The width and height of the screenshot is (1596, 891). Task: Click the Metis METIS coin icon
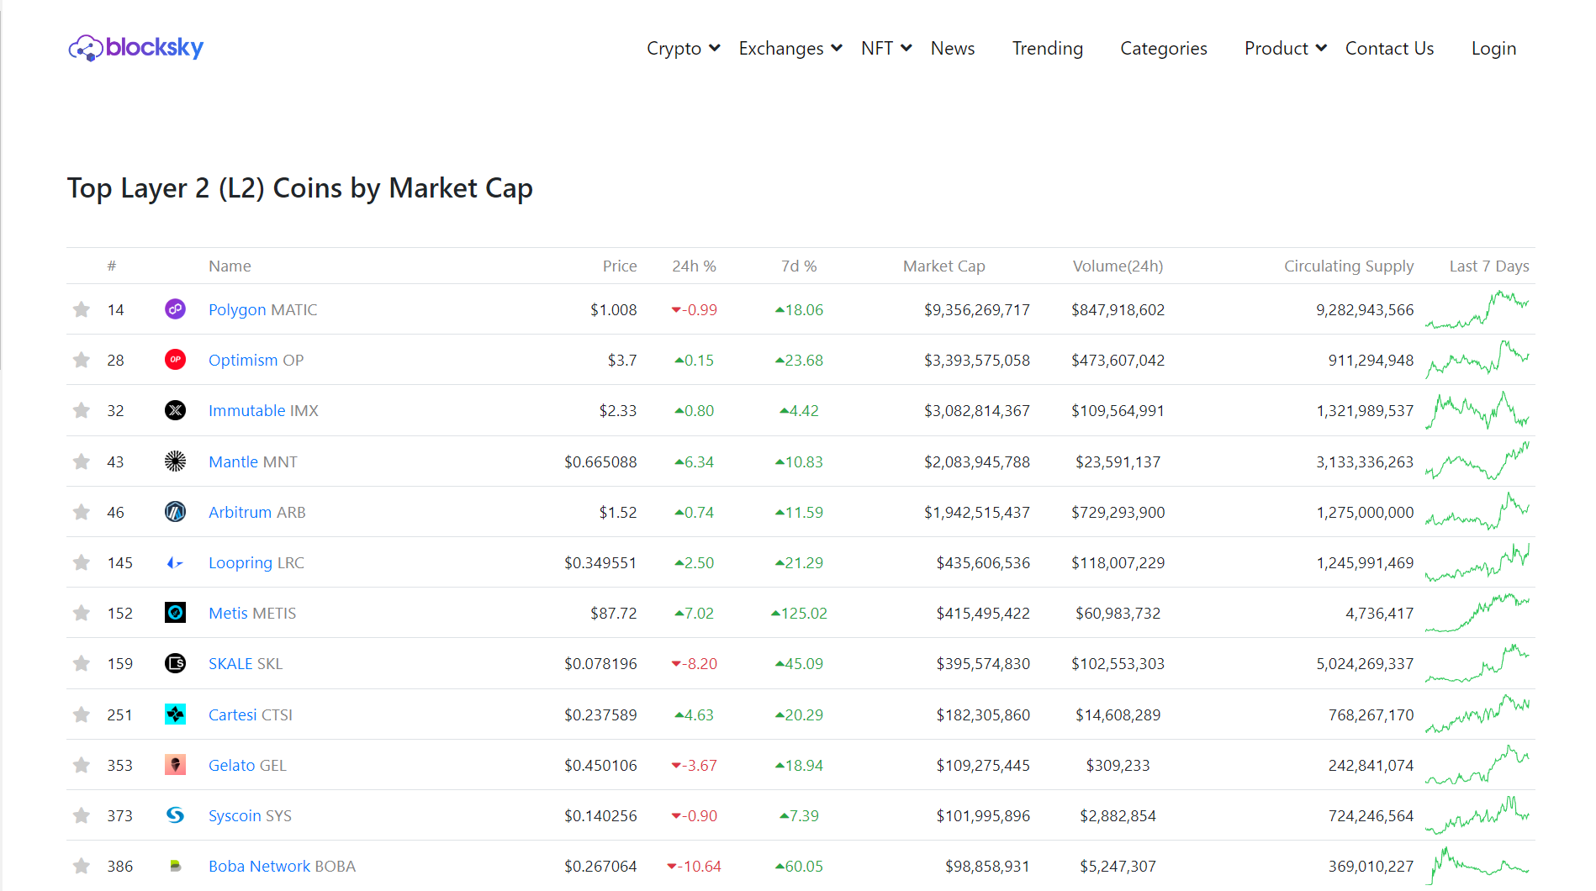[x=175, y=613]
